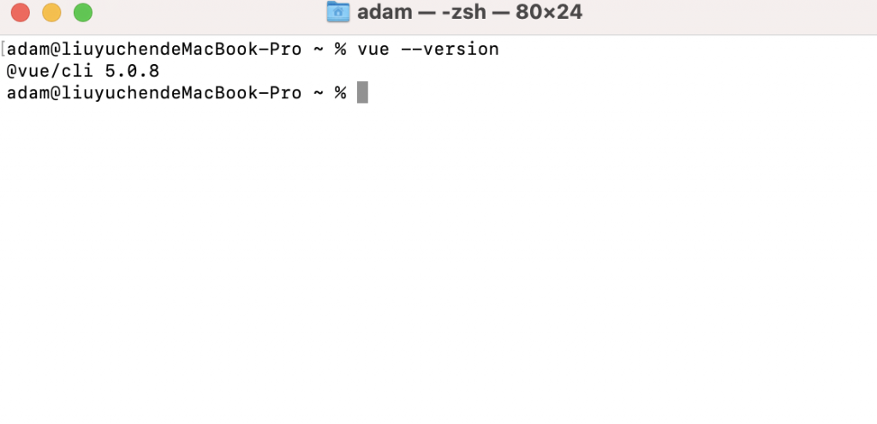Click the window title 'adam — -zsh — 80×24'
The height and width of the screenshot is (424, 877).
click(x=470, y=12)
